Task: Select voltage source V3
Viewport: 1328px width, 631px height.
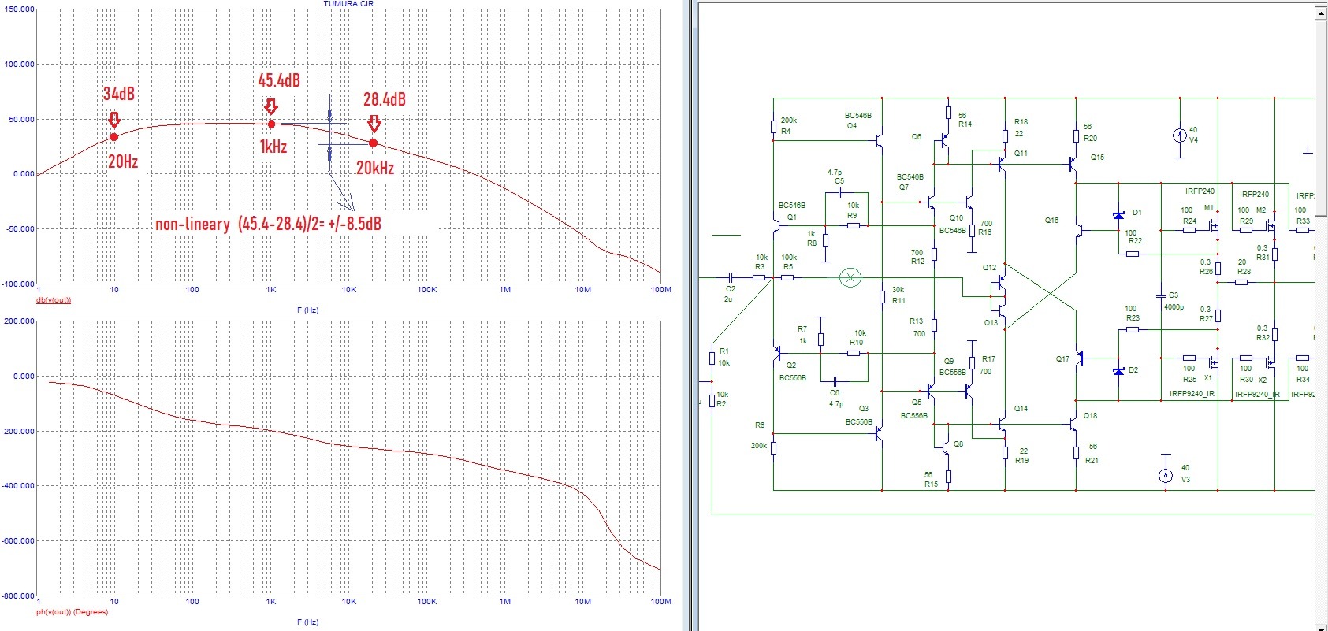Action: (1165, 475)
